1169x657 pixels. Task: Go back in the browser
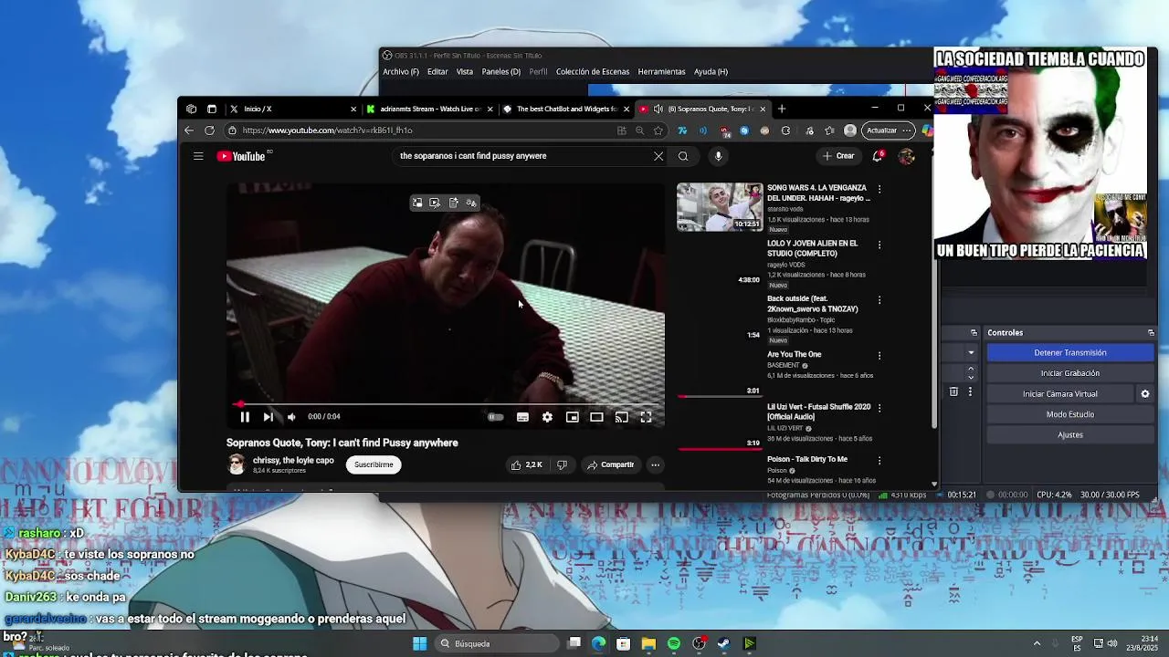(189, 130)
